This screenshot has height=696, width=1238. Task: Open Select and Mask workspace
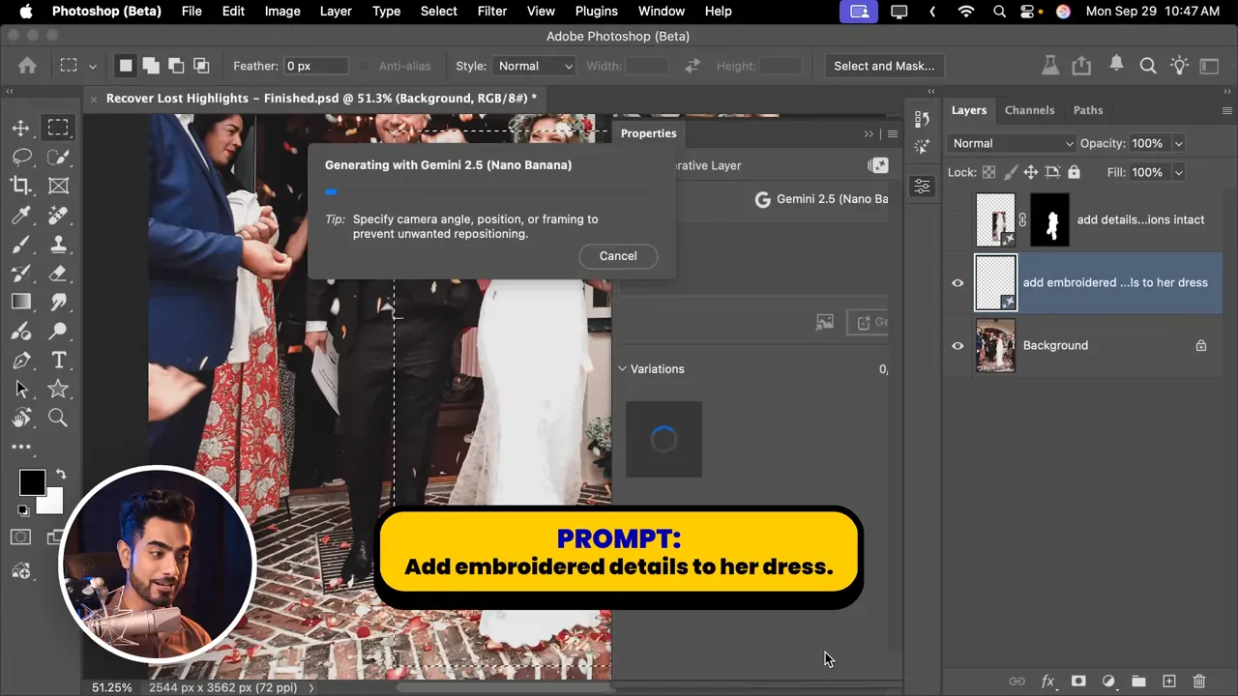(x=884, y=66)
